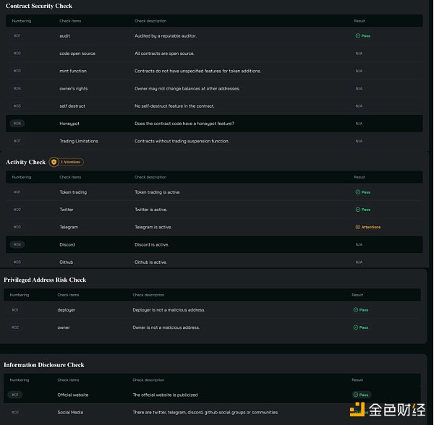Click the Activity Check shield icon
Image resolution: width=434 pixels, height=425 pixels.
click(54, 162)
